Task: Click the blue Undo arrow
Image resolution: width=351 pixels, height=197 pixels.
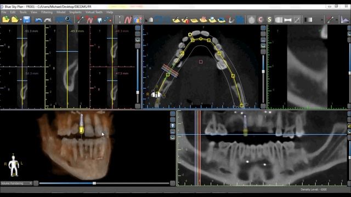Action: point(38,20)
